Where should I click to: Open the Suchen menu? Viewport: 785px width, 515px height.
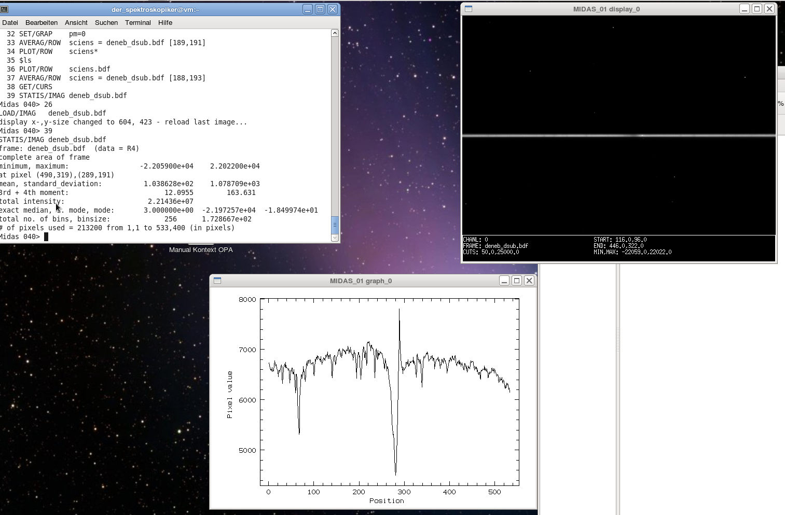[106, 22]
